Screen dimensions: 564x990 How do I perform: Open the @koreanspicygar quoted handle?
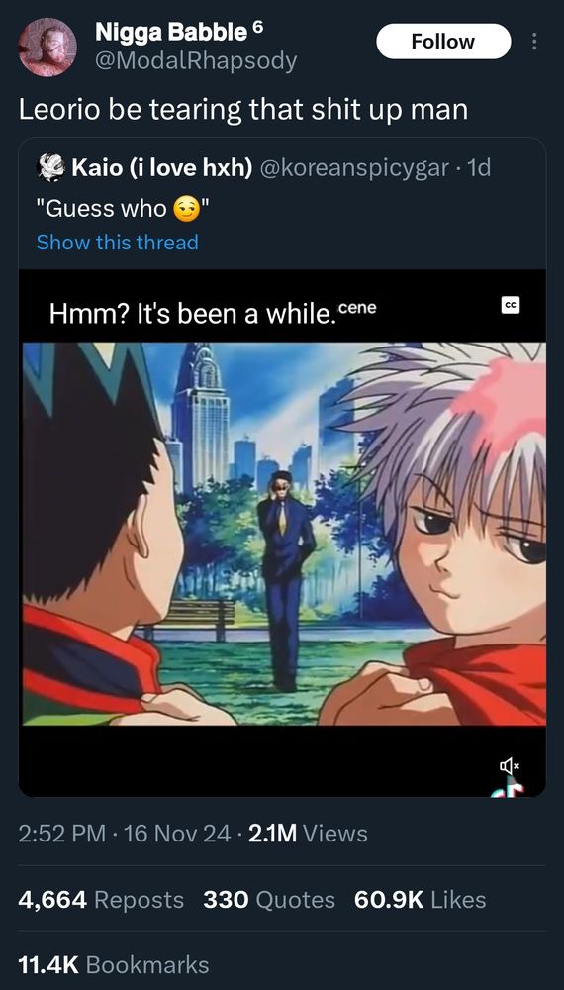(x=354, y=168)
